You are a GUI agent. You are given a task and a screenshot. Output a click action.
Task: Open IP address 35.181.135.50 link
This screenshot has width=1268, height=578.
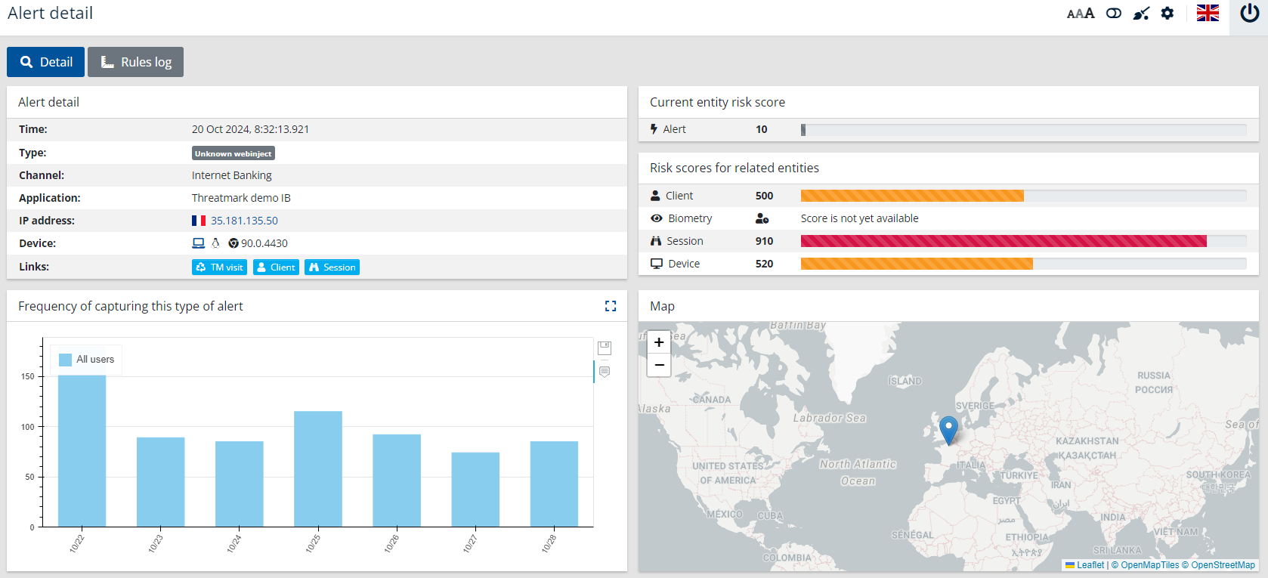[x=244, y=221]
